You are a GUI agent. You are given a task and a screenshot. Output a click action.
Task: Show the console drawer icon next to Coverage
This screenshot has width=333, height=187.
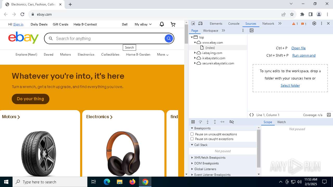point(329,115)
